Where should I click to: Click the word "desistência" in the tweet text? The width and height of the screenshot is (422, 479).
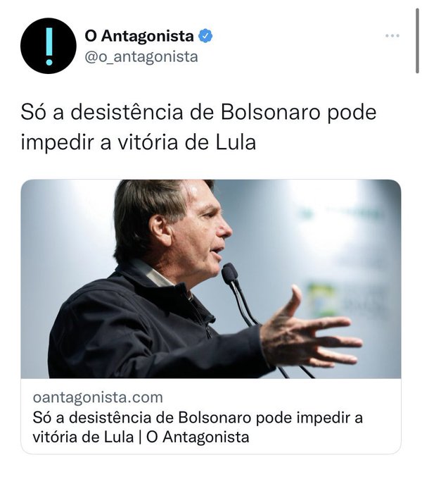click(127, 113)
